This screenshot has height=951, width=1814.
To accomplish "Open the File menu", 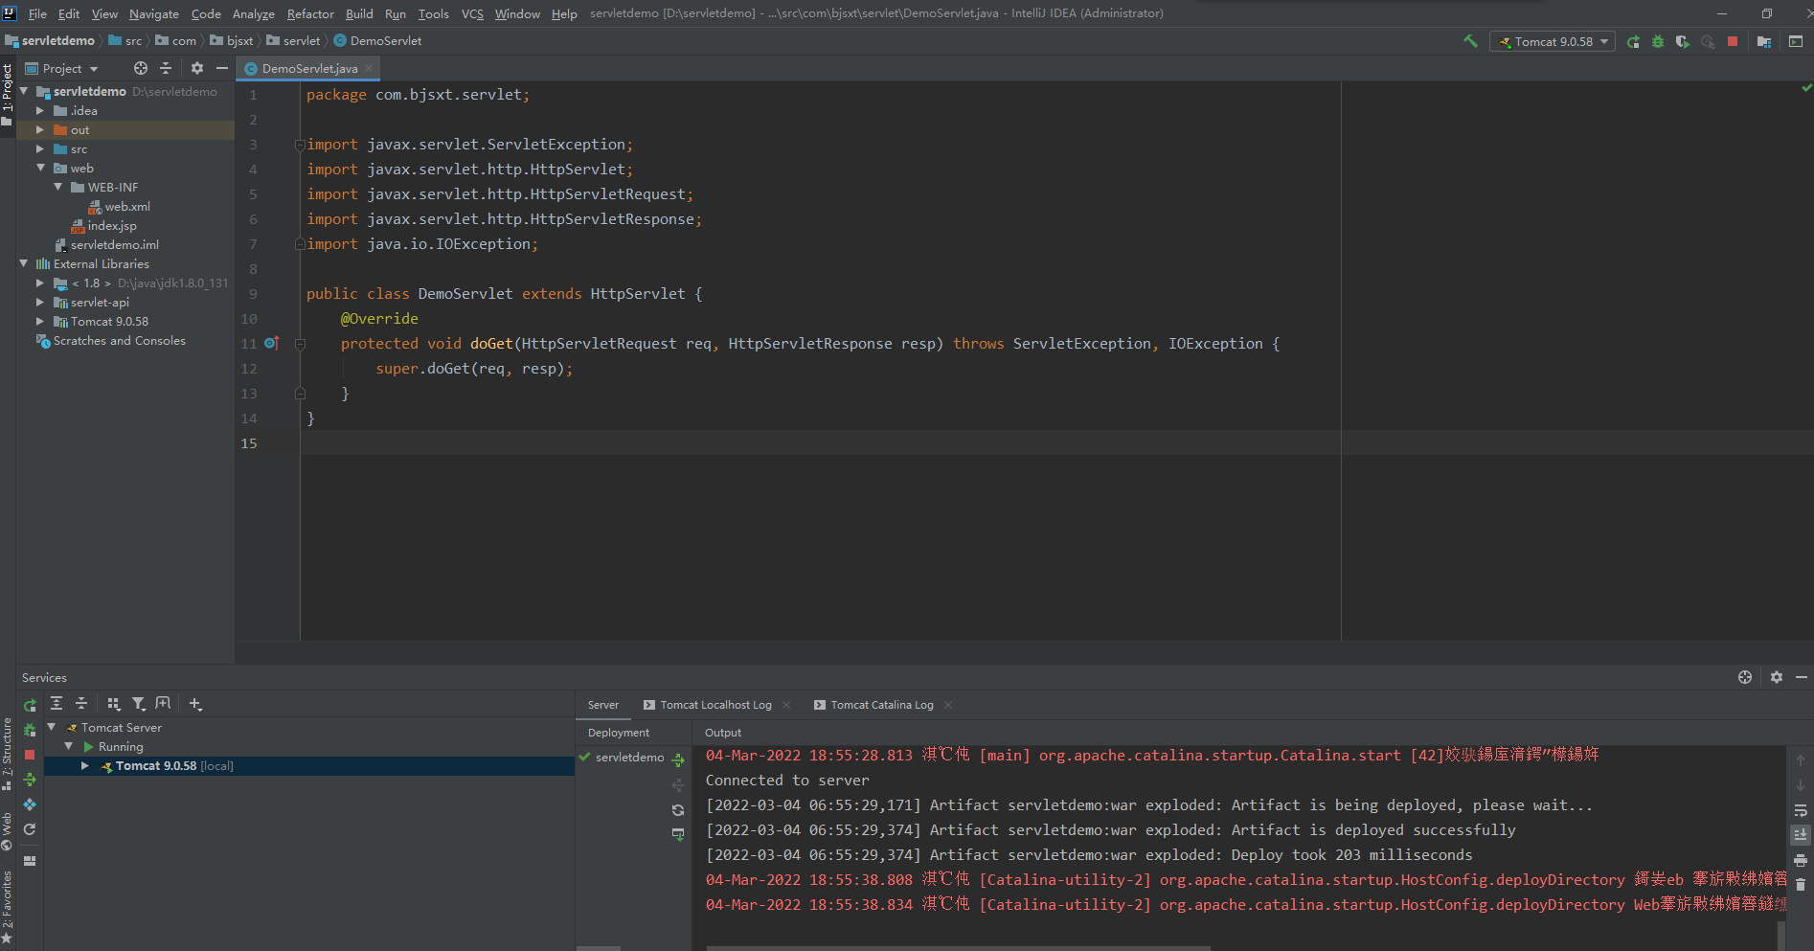I will (37, 13).
